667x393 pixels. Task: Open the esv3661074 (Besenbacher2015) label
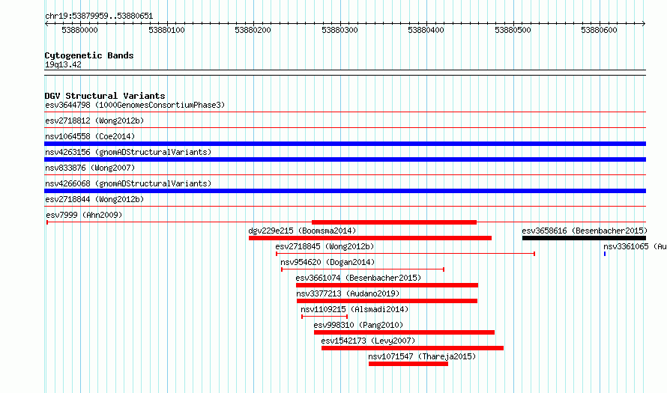[358, 278]
